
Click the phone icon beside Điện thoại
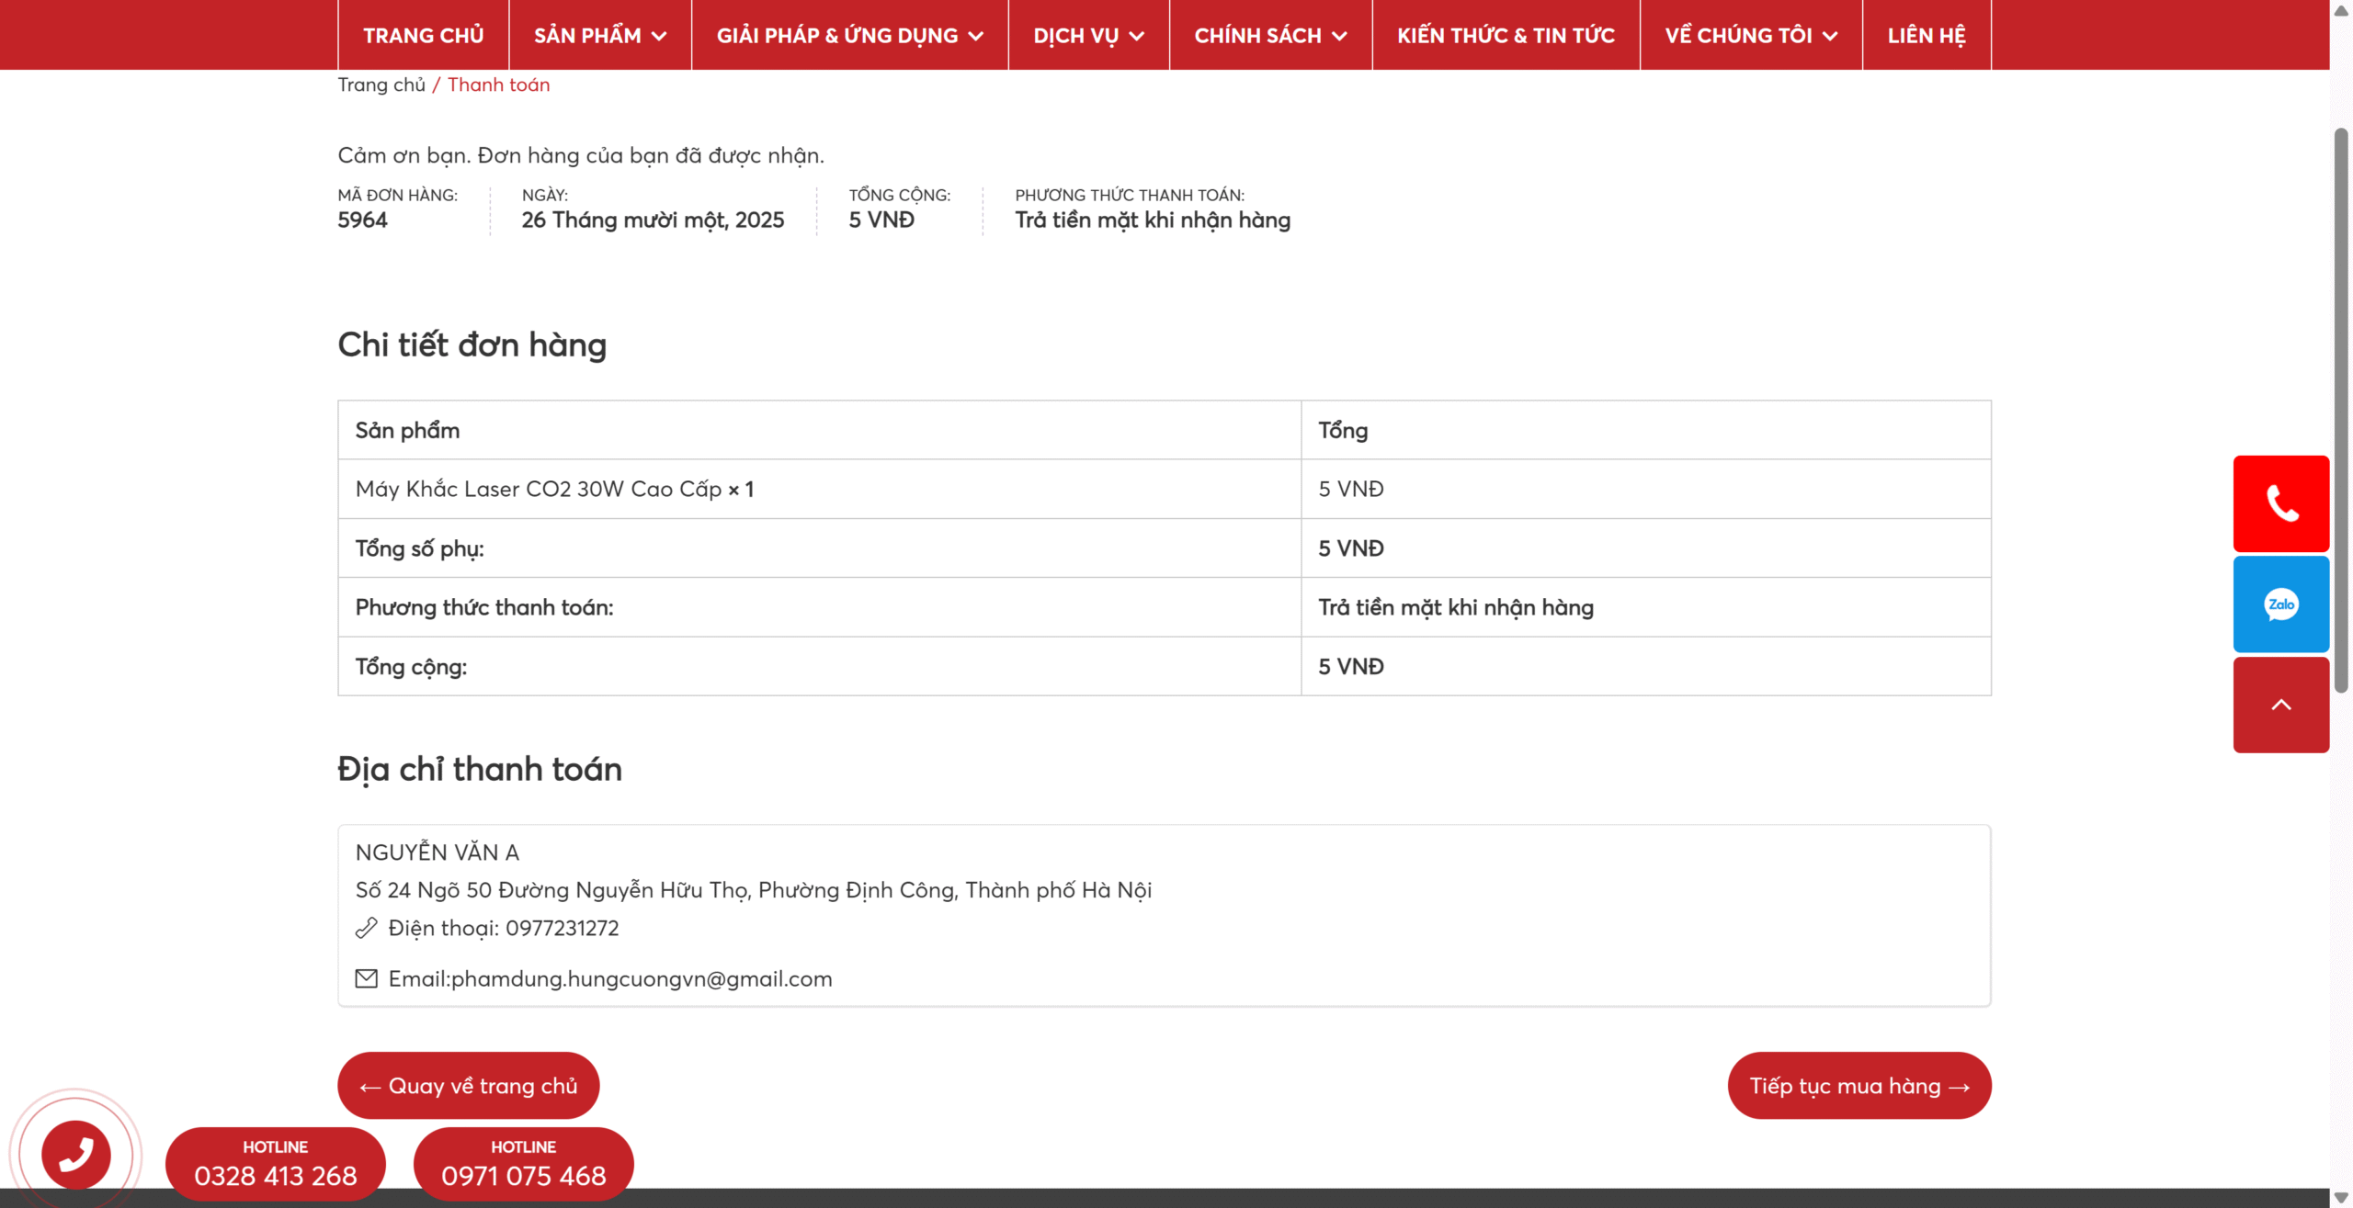pos(366,928)
